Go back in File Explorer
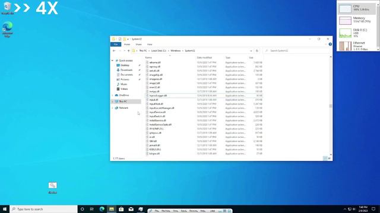The height and width of the screenshot is (213, 380). click(x=114, y=51)
